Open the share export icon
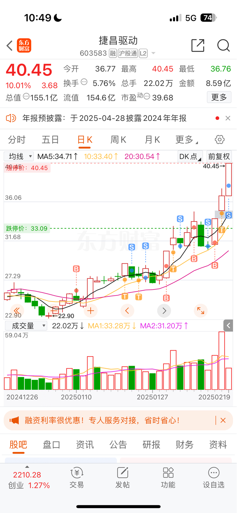The height and width of the screenshot is (513, 237). coord(198,46)
